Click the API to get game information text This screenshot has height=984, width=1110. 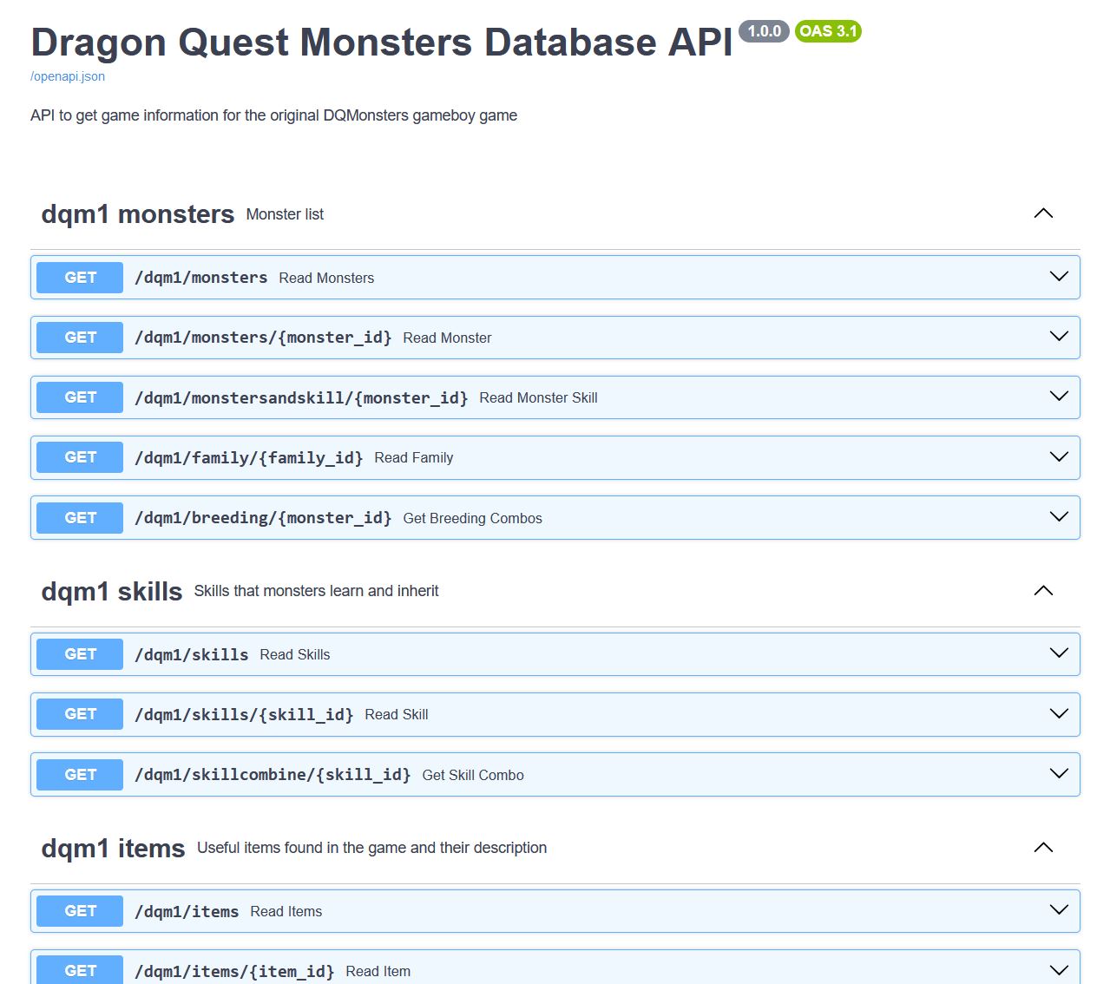point(273,115)
